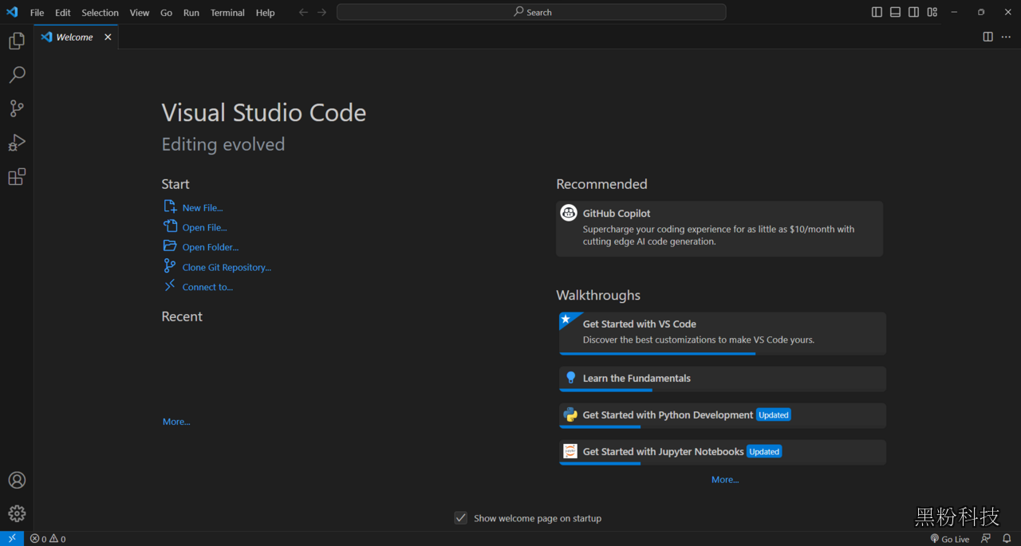Open Get Started with Jupyter Notebooks walkthrough
The height and width of the screenshot is (546, 1021).
pos(723,452)
